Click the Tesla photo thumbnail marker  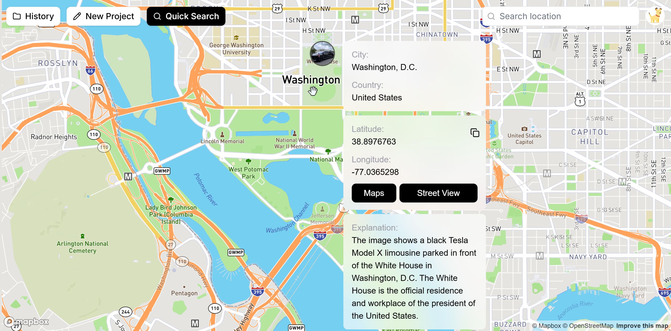tap(322, 54)
